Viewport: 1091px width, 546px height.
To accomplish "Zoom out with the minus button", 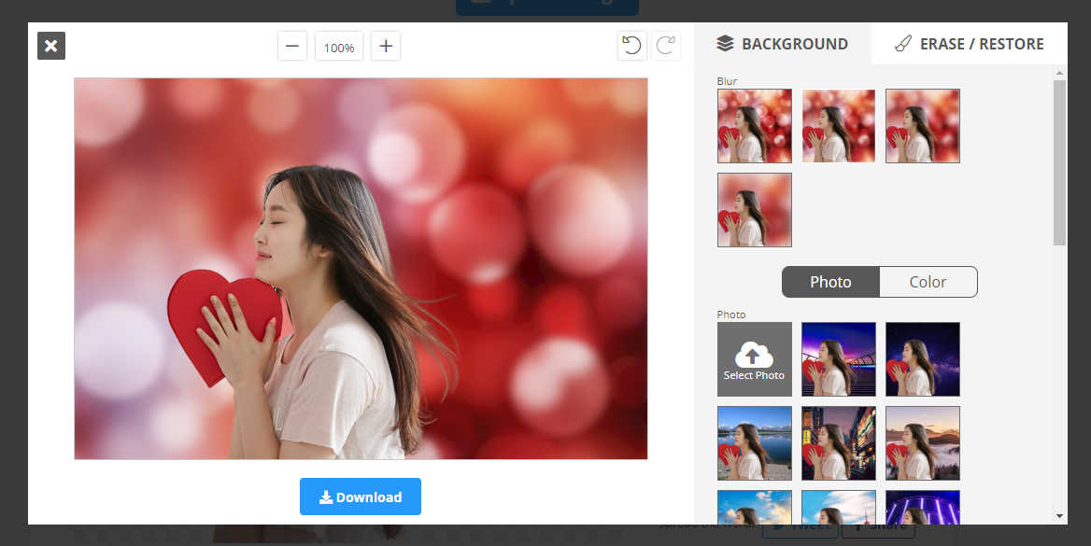I will tap(292, 46).
